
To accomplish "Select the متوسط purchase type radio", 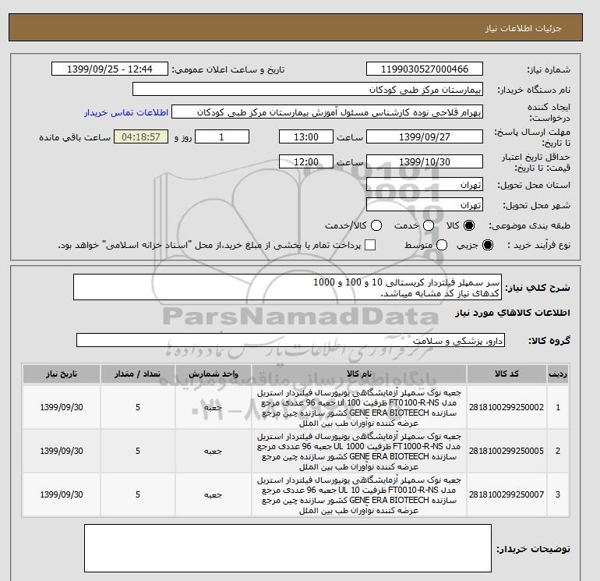I will (442, 245).
